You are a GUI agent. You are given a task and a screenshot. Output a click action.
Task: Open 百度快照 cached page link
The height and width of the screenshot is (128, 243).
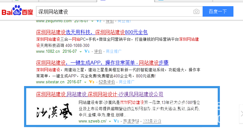[131, 121]
